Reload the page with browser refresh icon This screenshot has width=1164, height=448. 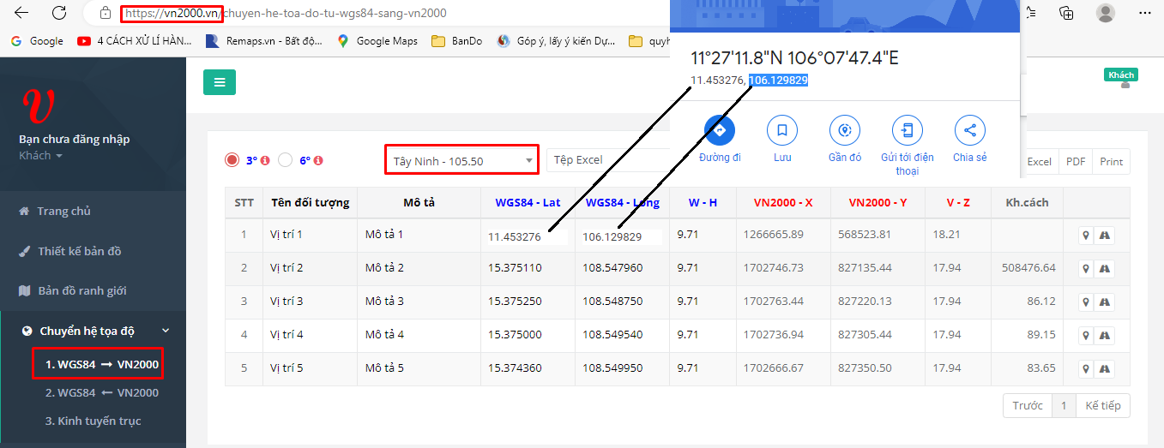[59, 13]
